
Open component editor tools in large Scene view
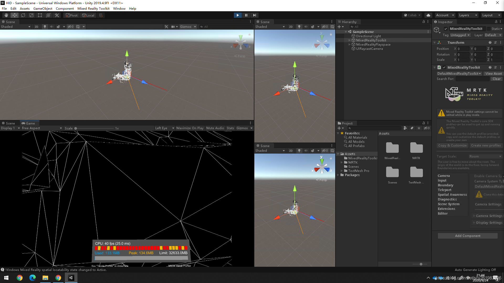[166, 27]
